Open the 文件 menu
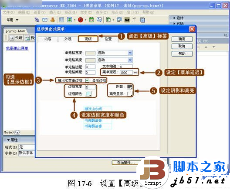 point(9,12)
